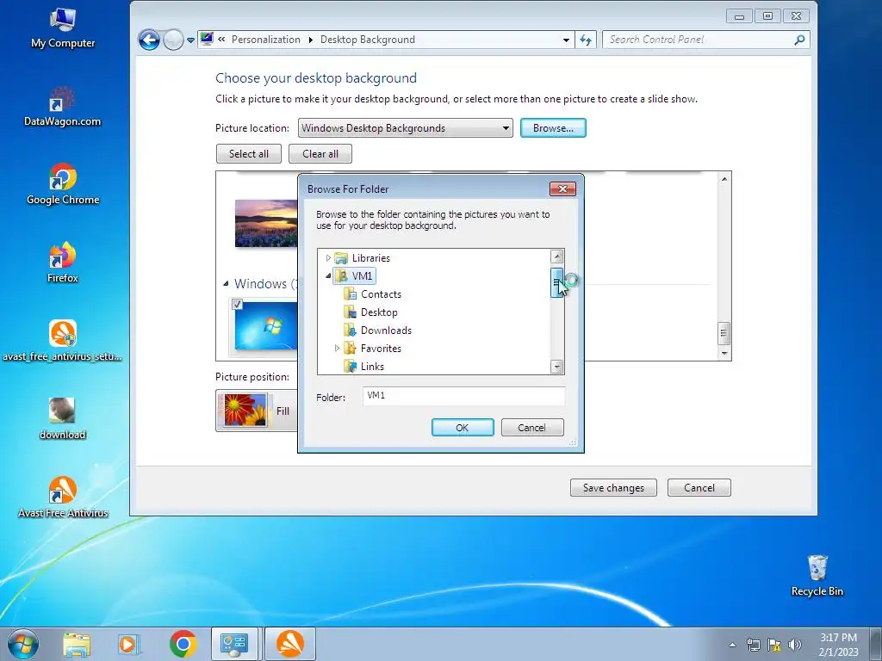Collapse the VM1 tree node
The width and height of the screenshot is (882, 661).
tap(328, 275)
